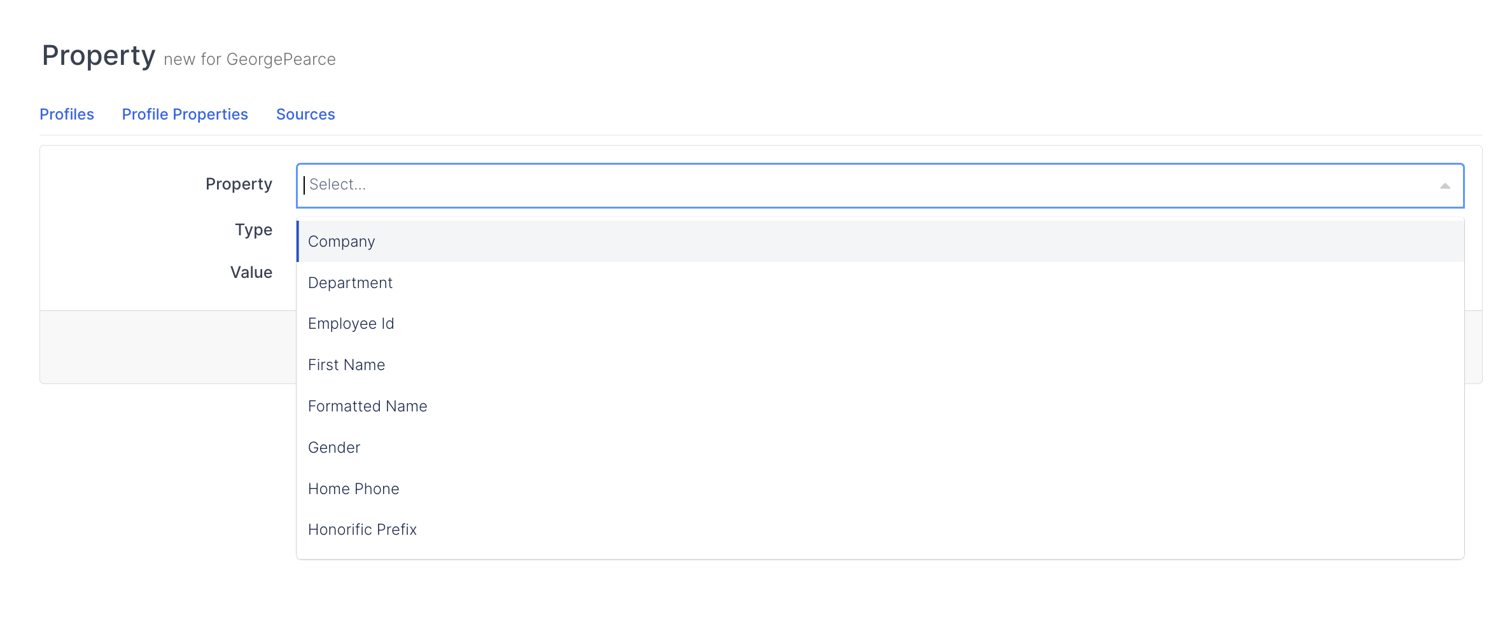Viewport: 1512px width, 641px height.
Task: Go to the Sources tab
Action: click(305, 114)
